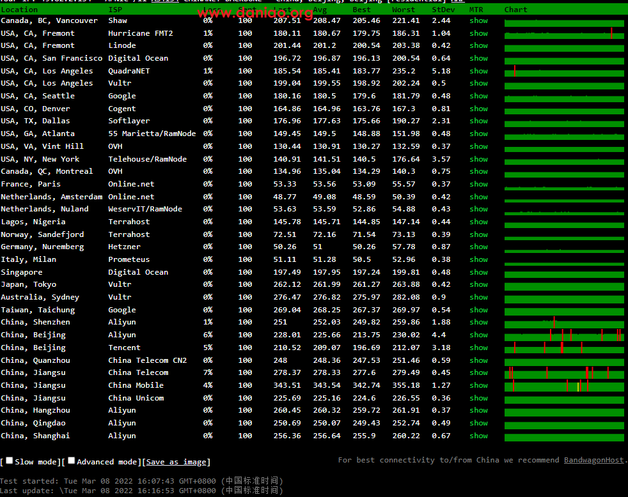Click the QuadraNET latency chart

click(564, 72)
